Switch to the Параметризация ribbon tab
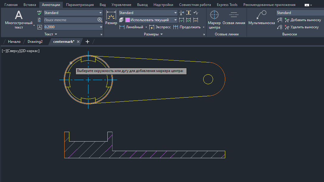This screenshot has width=324, height=182. pyautogui.click(x=80, y=5)
